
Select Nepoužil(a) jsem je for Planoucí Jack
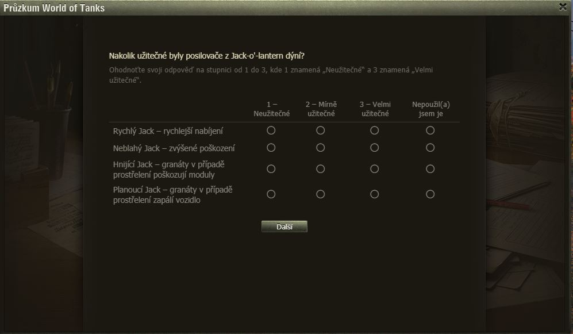[x=430, y=194]
